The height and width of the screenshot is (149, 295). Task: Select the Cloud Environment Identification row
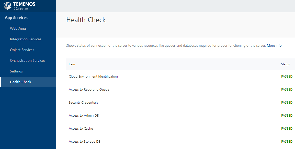click(181, 77)
